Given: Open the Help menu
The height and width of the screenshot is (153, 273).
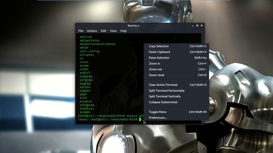Looking at the screenshot, I should pos(123,31).
